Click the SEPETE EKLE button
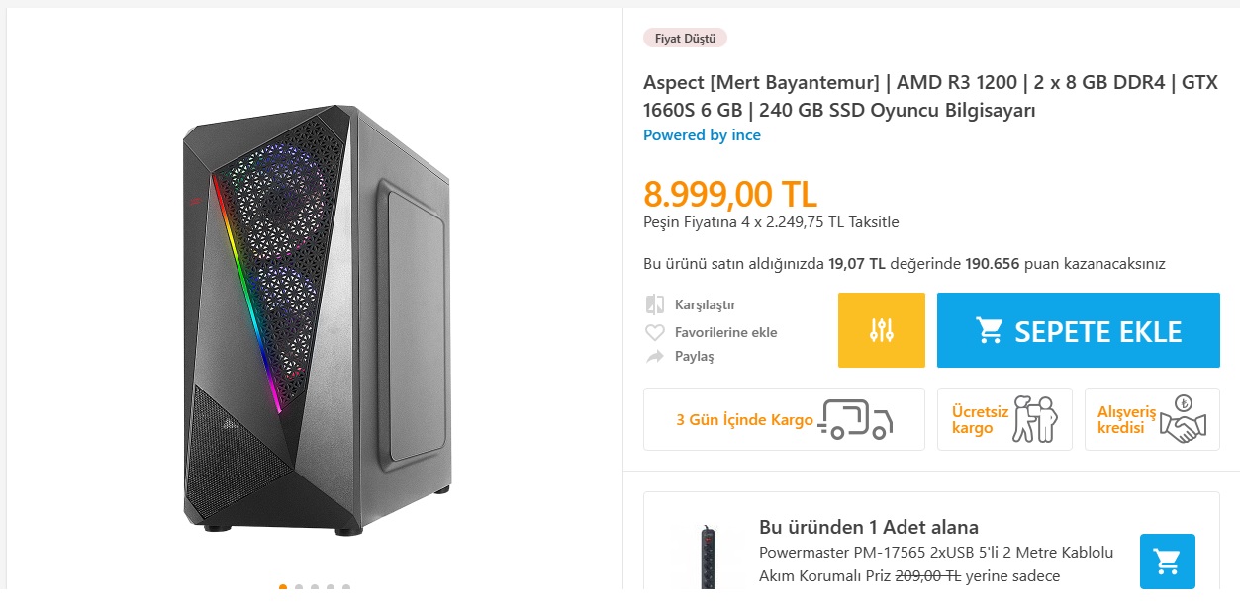The height and width of the screenshot is (606, 1240). tap(1078, 330)
